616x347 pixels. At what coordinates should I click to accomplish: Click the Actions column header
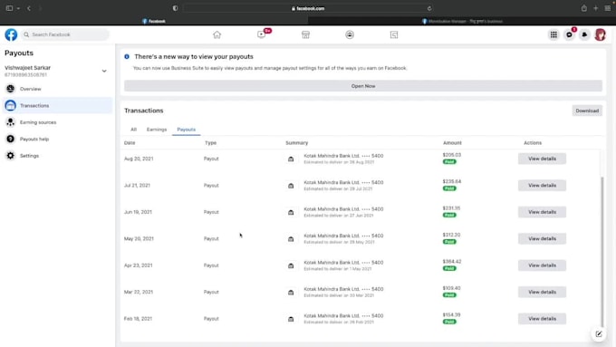[x=533, y=142]
